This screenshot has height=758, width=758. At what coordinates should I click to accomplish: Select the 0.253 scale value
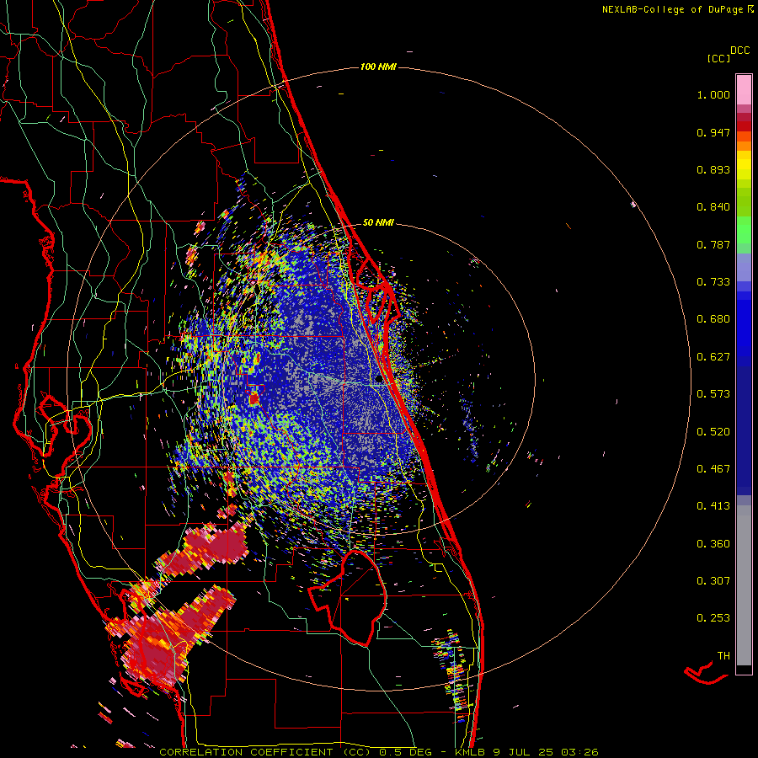click(713, 618)
